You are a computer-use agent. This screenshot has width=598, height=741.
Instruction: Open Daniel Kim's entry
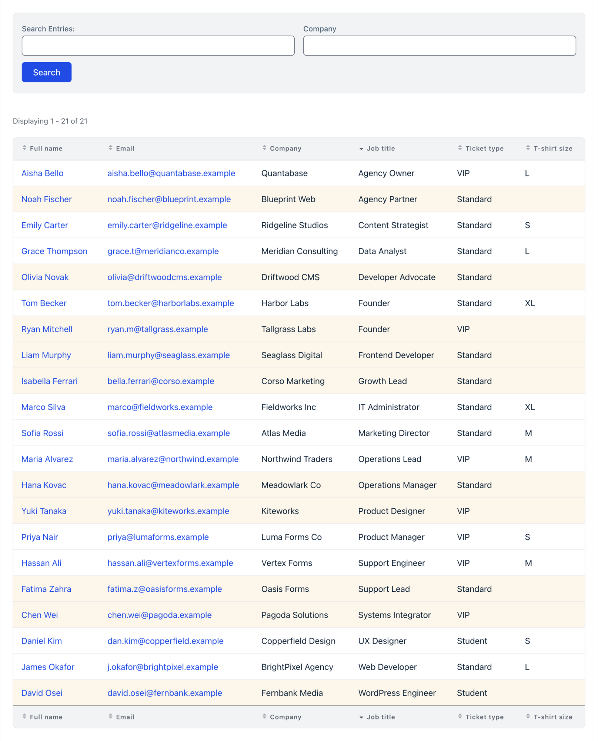coord(41,641)
